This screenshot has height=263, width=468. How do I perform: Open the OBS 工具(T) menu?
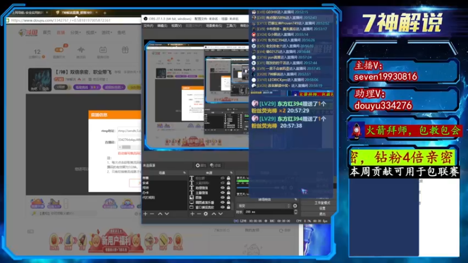(x=231, y=26)
